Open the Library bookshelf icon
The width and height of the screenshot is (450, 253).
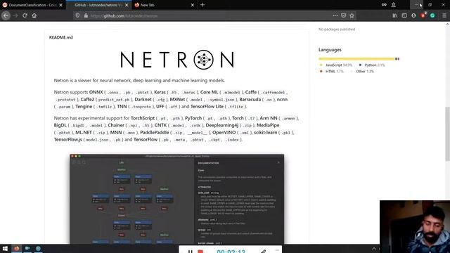(395, 15)
